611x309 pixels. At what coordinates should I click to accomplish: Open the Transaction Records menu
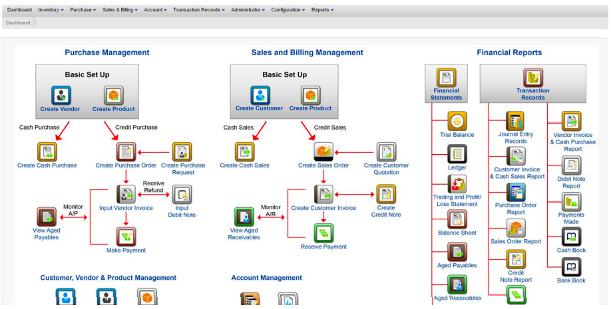[198, 10]
